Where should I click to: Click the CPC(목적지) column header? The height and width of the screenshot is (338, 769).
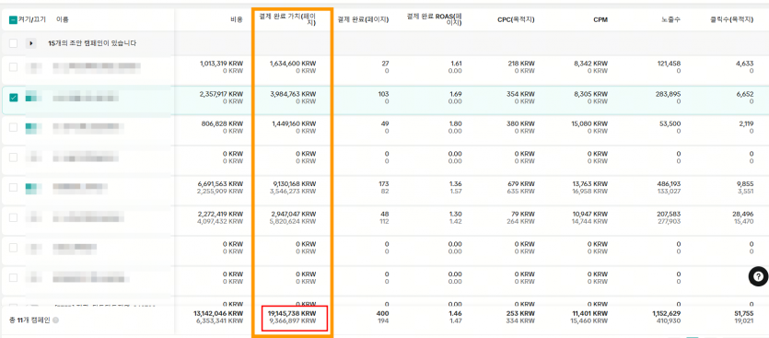tap(516, 20)
